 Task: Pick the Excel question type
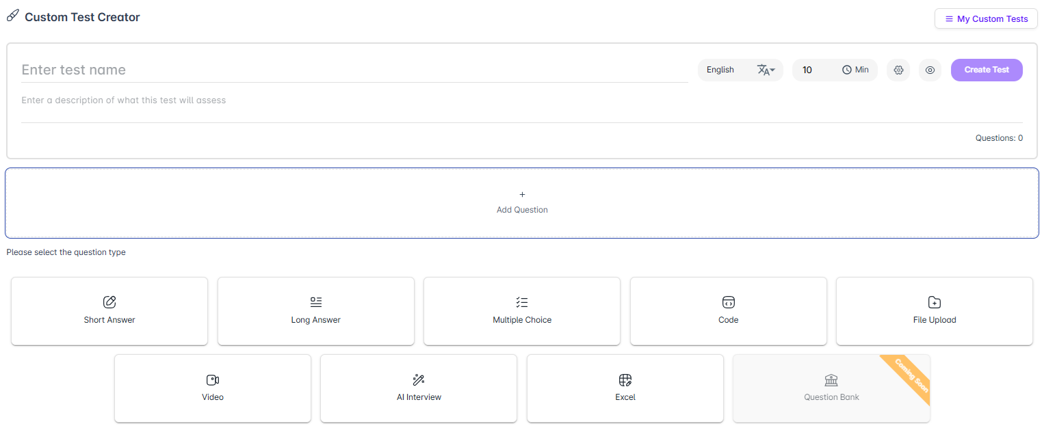(x=625, y=388)
